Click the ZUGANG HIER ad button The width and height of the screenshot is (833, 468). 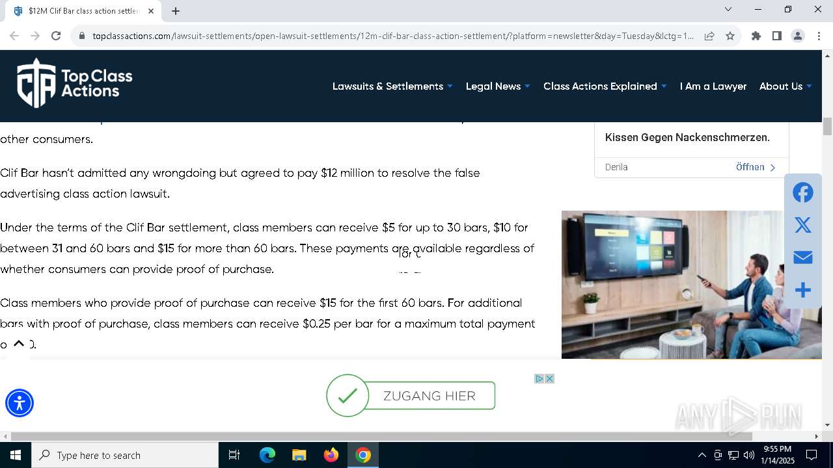coord(411,395)
